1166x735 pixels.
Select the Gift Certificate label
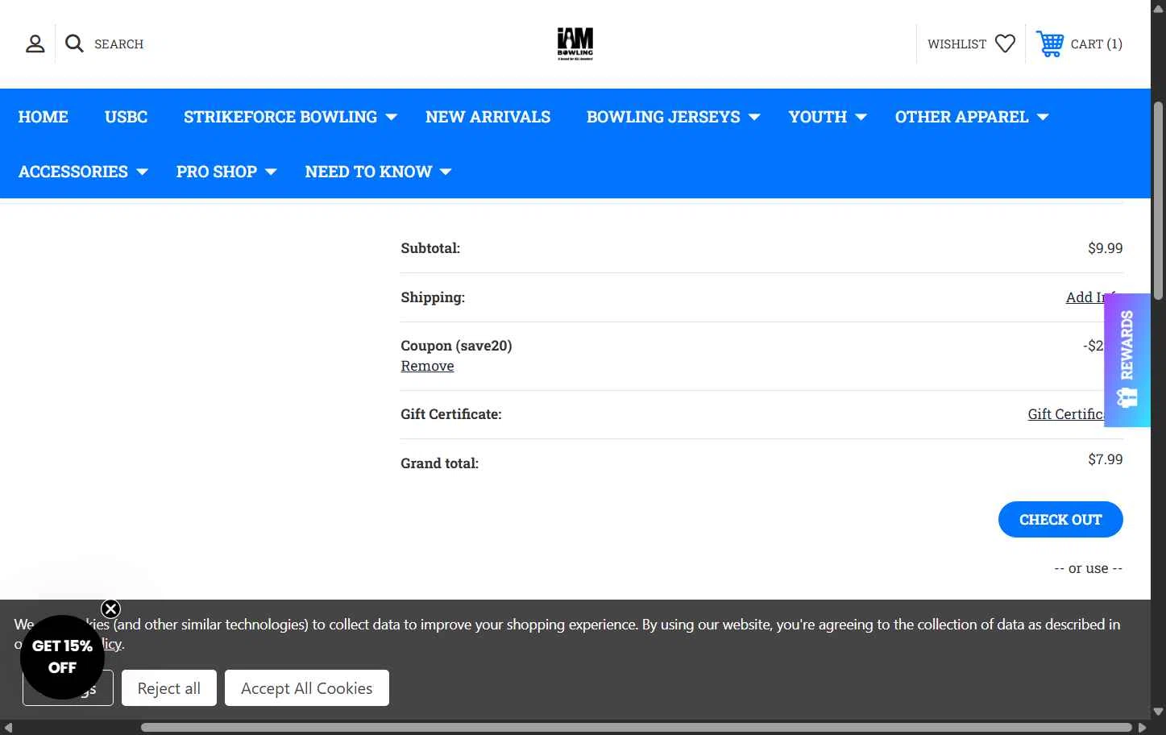point(451,414)
